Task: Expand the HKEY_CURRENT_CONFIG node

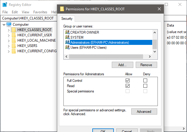Action: coord(9,51)
